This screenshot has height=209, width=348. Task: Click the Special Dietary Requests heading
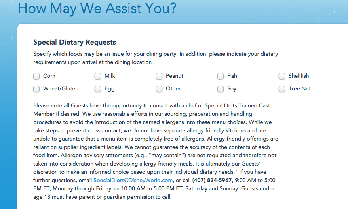[74, 42]
